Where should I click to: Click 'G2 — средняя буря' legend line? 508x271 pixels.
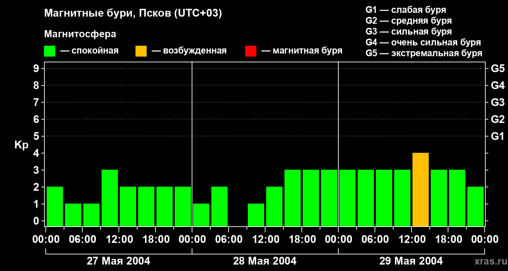coord(408,21)
